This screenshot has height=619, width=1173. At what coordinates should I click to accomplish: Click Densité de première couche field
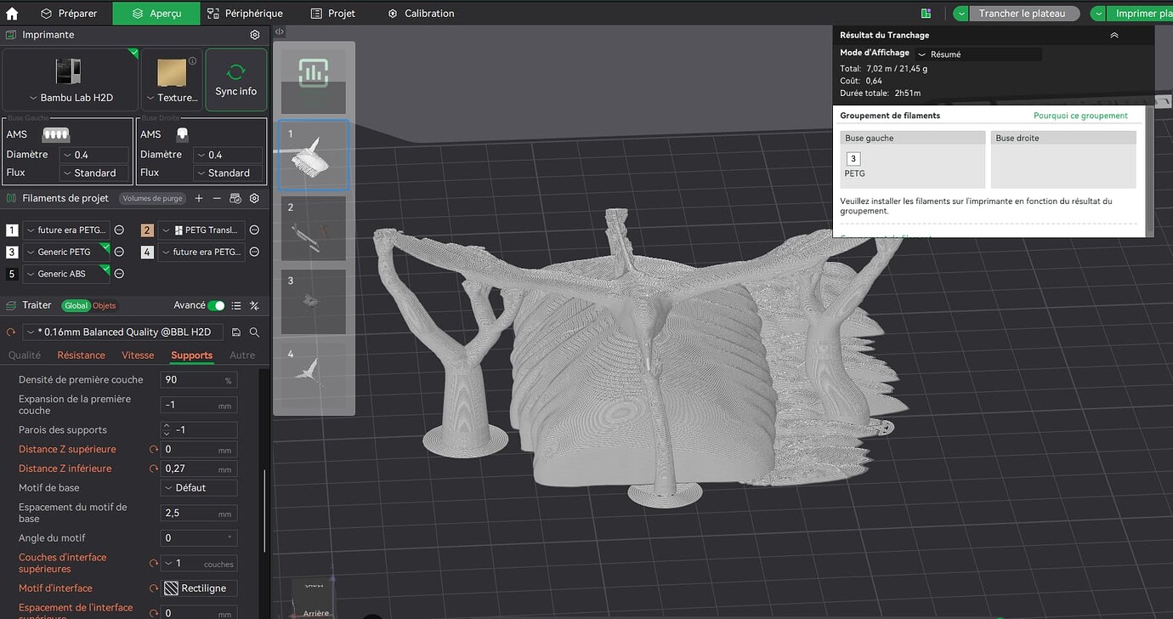(x=198, y=379)
